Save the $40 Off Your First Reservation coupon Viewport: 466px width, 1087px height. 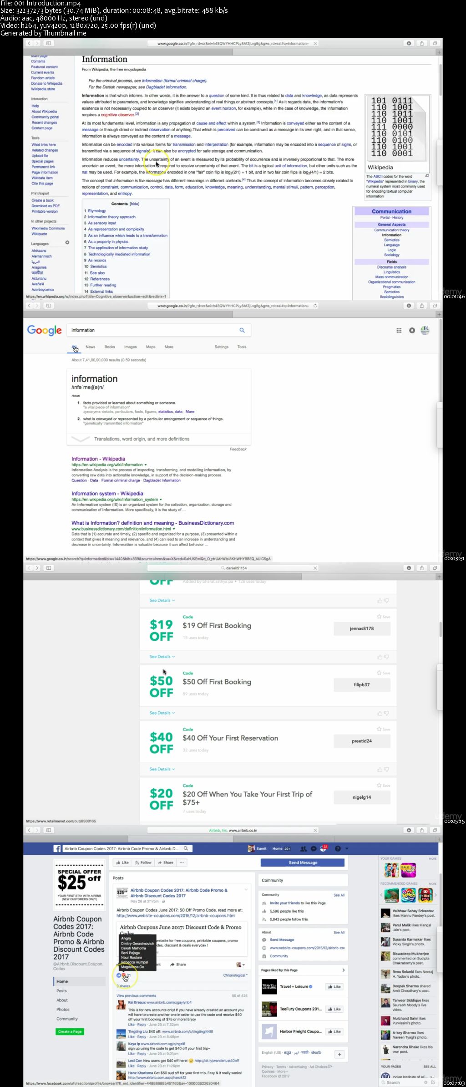(x=384, y=729)
